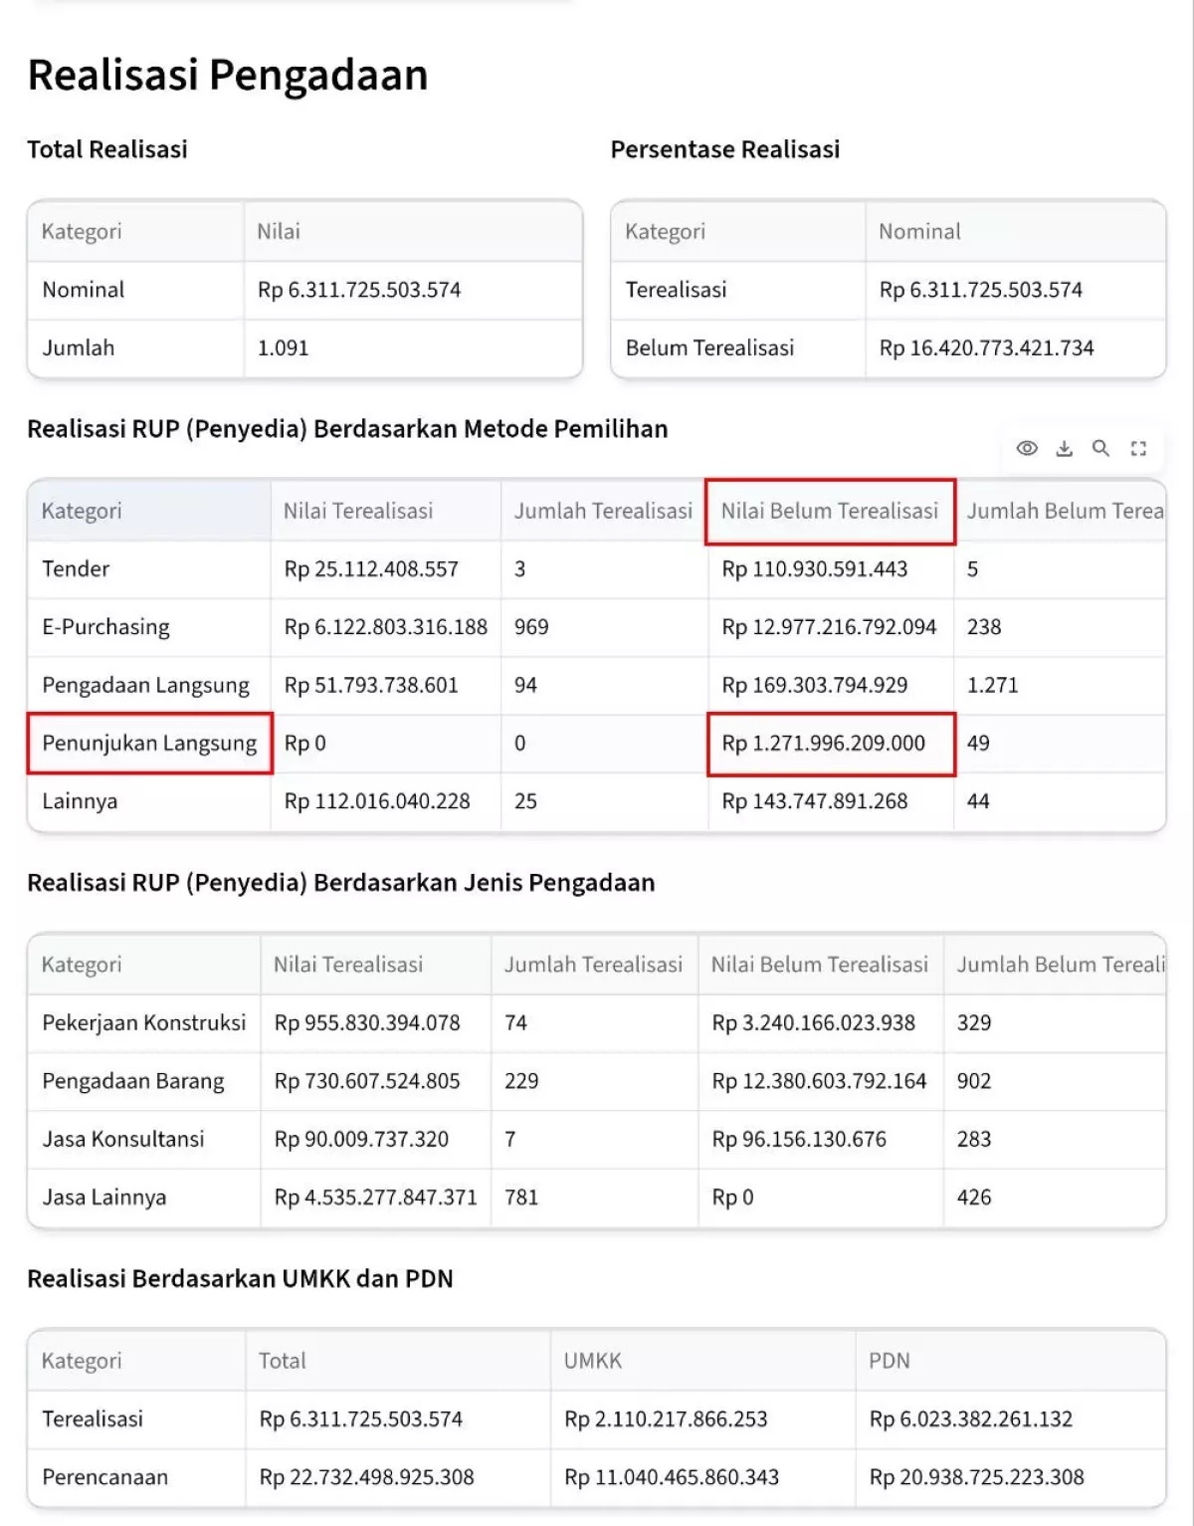Click cell Rp 22.732.498.925.308
Viewport: 1194px width, 1526px height.
tap(398, 1477)
